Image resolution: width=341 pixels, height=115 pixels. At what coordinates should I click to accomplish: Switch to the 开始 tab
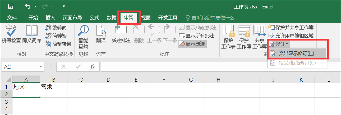(x=33, y=18)
